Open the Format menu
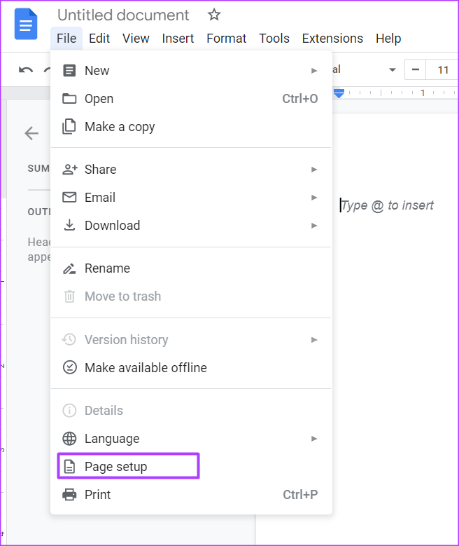This screenshot has width=459, height=546. point(226,39)
